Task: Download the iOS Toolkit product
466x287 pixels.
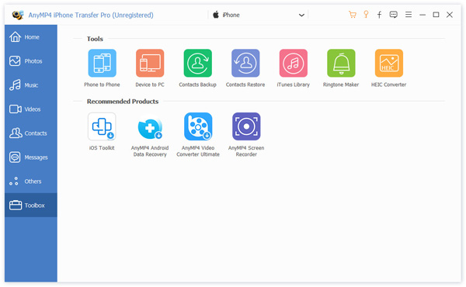Action: coord(102,126)
